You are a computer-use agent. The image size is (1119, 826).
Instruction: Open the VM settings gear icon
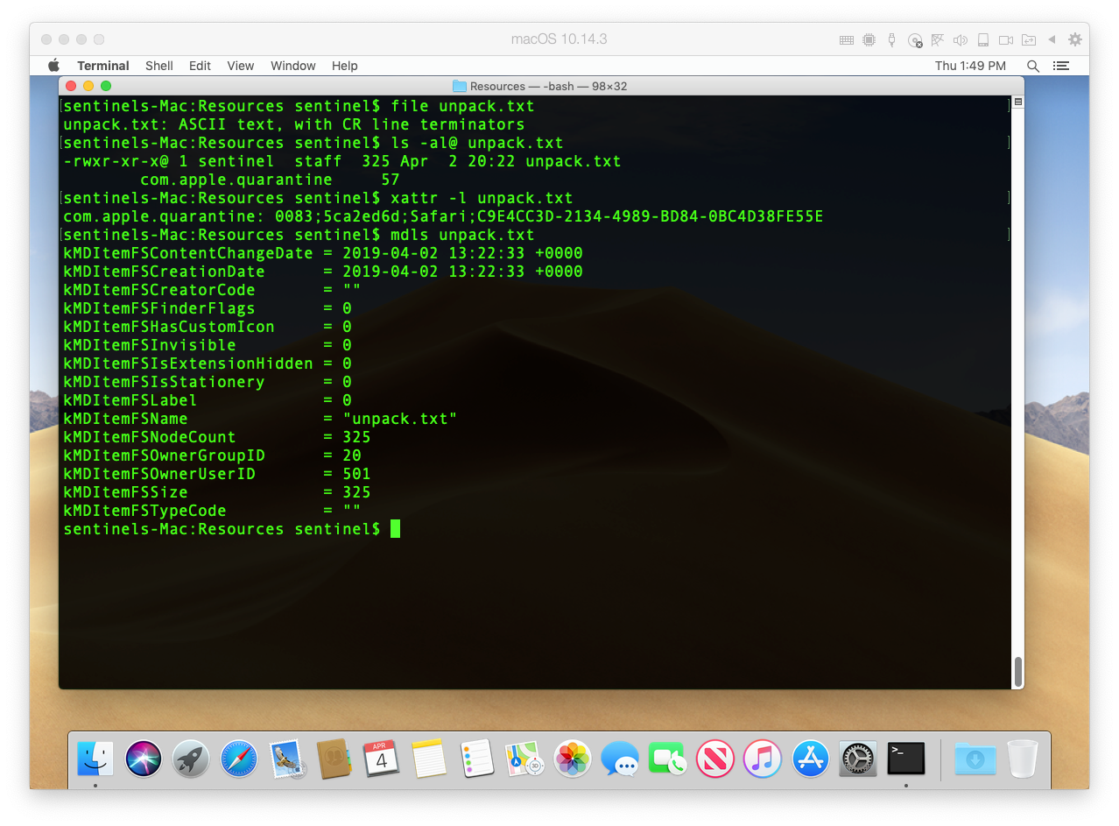1075,39
